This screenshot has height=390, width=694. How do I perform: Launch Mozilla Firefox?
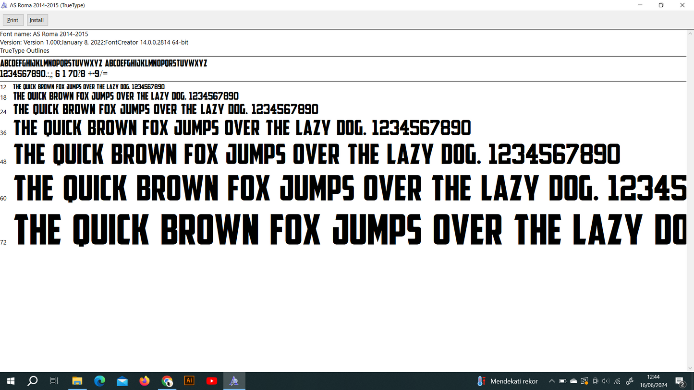coord(144,380)
